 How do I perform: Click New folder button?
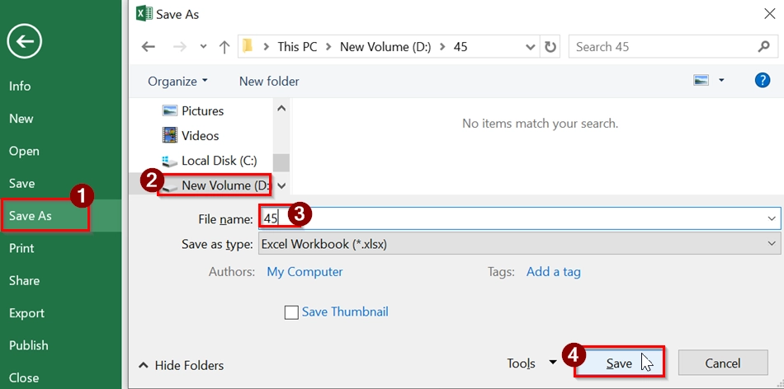[x=269, y=81]
